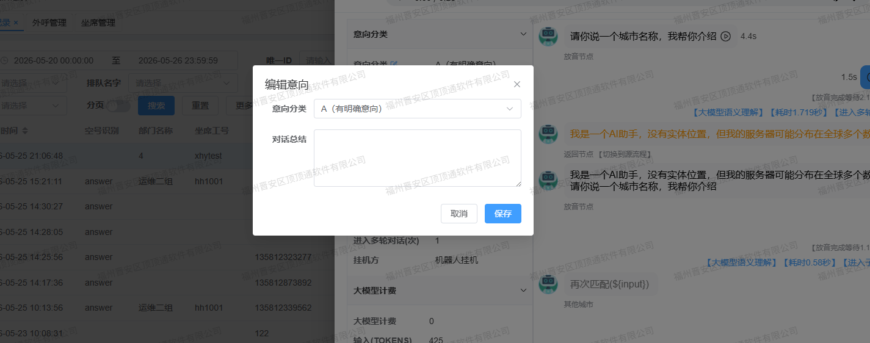Screen dimensions: 870x343
Task: Close the open records tab with its x icon
Action: pos(15,23)
